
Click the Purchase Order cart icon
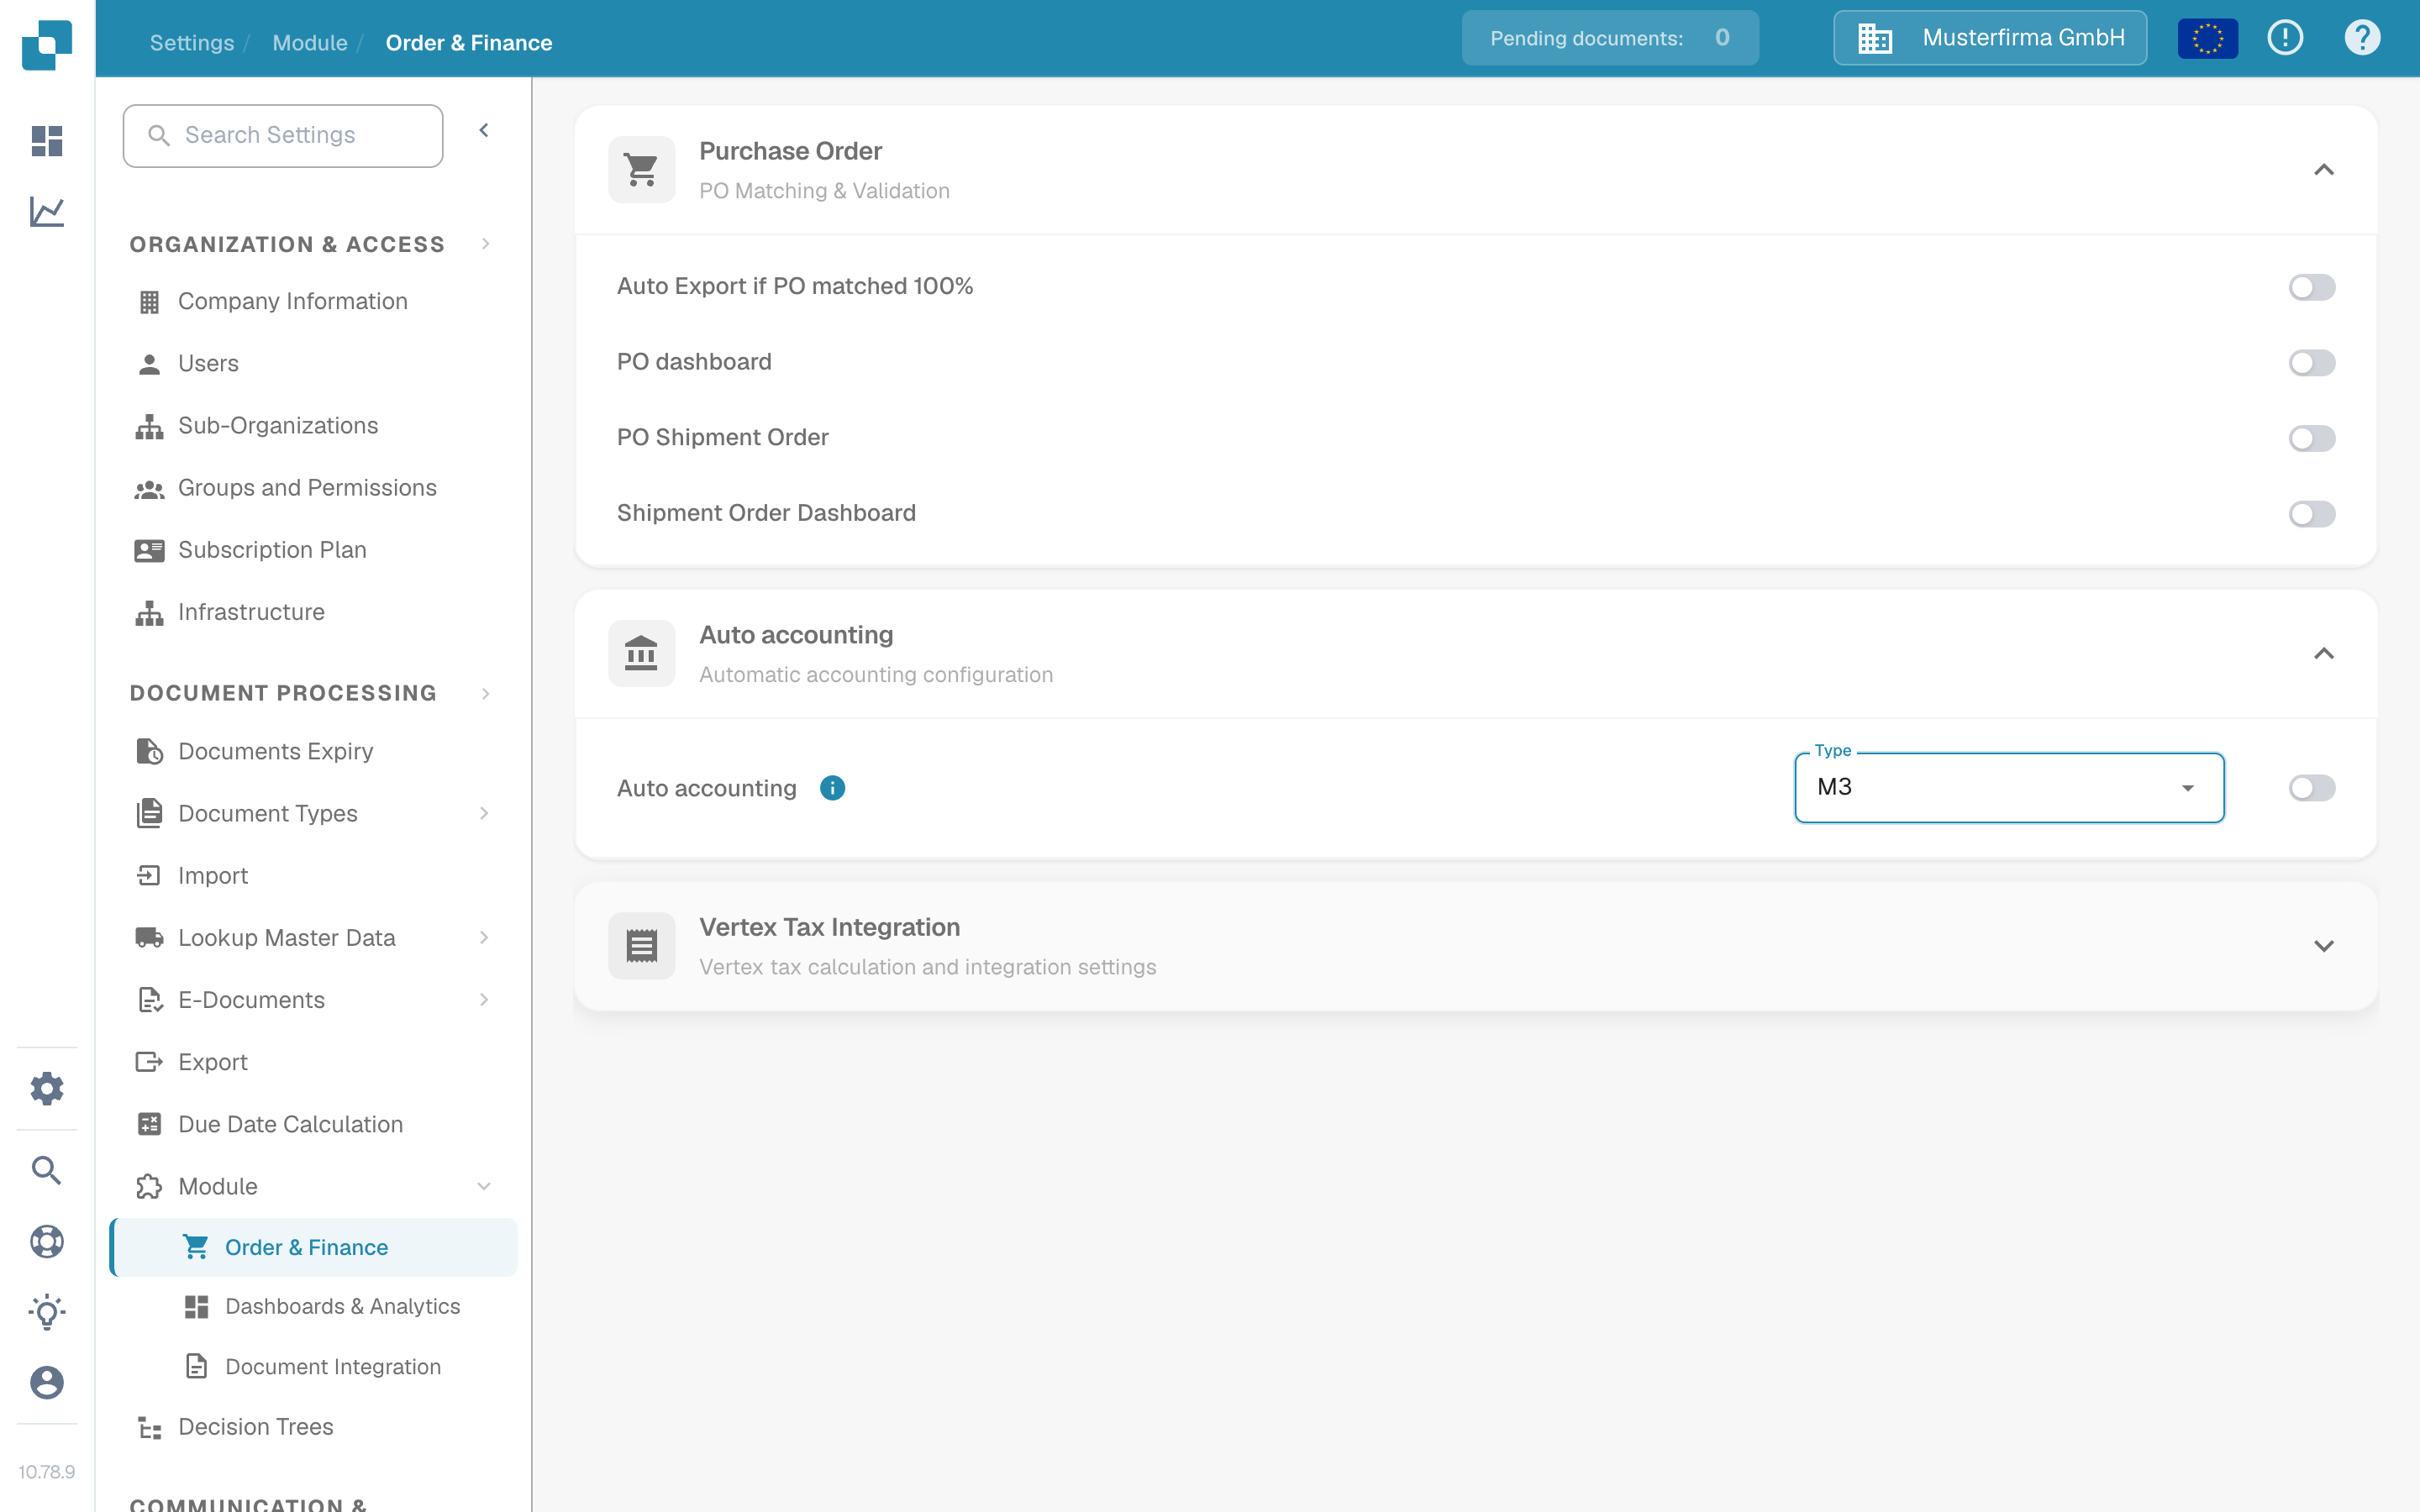click(642, 170)
